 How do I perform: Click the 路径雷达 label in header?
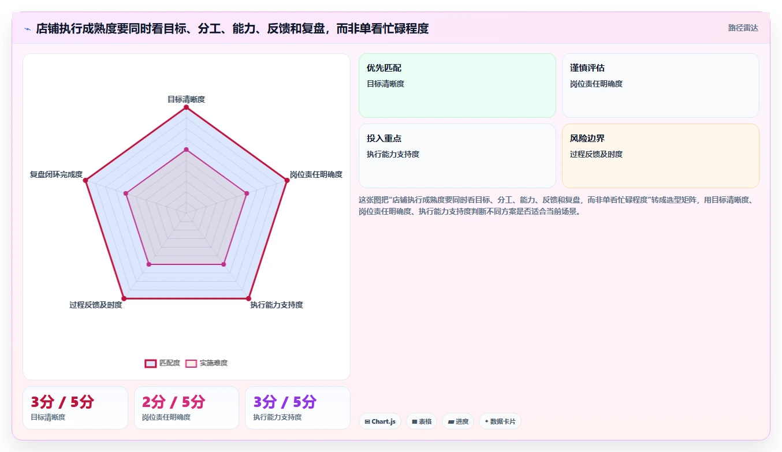[743, 28]
